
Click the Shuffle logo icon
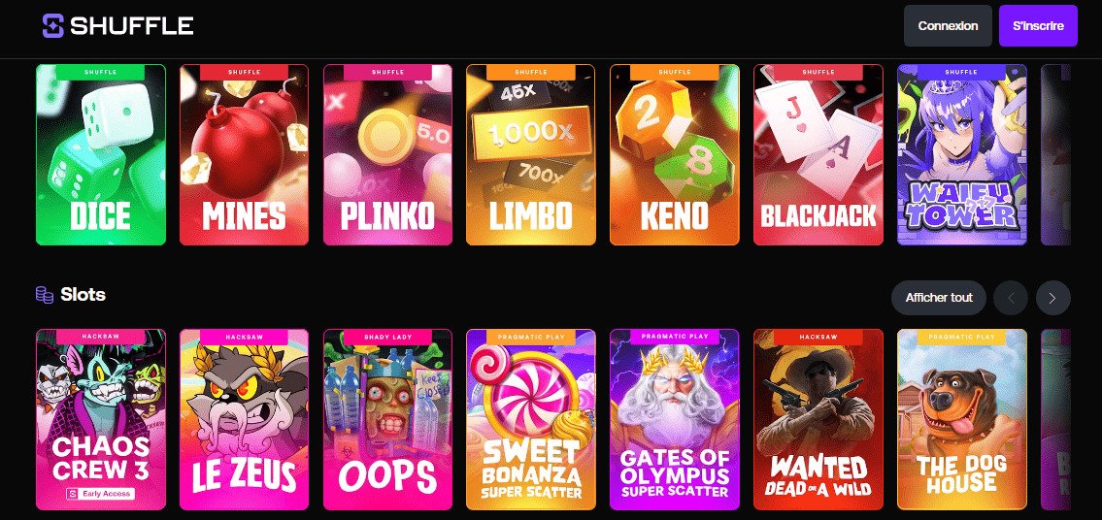[x=52, y=26]
